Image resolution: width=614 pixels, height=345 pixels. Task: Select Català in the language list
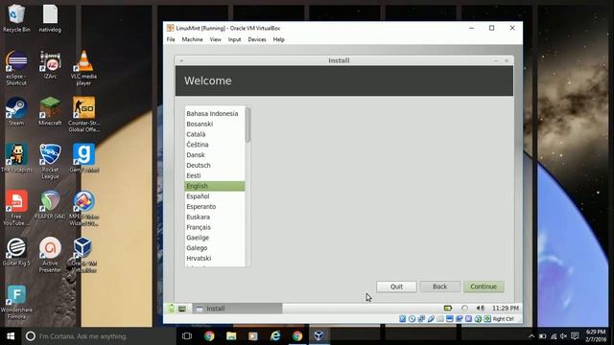[215, 134]
